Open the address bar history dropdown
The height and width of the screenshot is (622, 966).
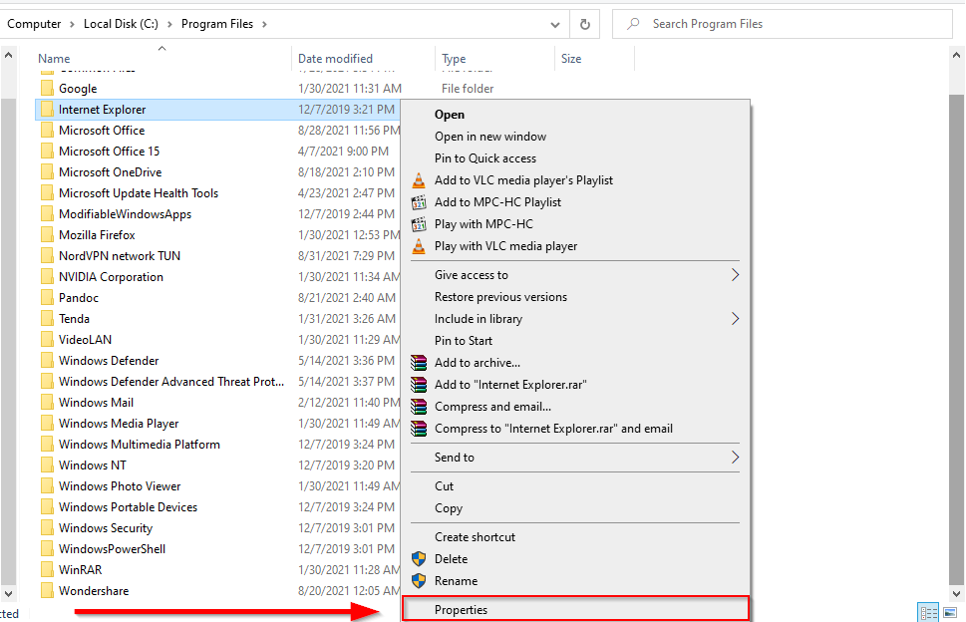555,25
